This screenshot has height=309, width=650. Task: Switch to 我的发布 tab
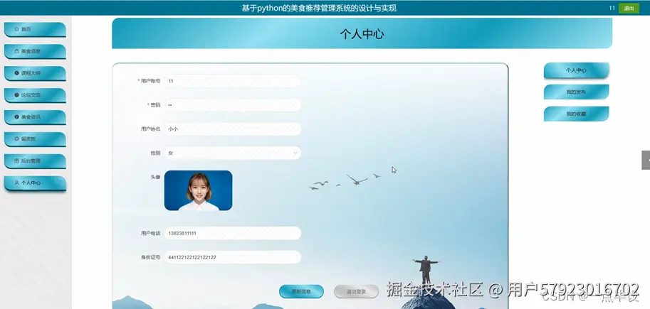(576, 92)
